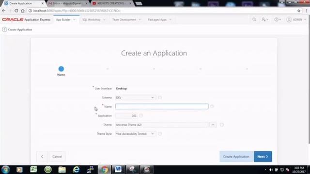Image resolution: width=310 pixels, height=174 pixels.
Task: Click up-arrow icon beside Create Application breadcrumb
Action: [4, 29]
